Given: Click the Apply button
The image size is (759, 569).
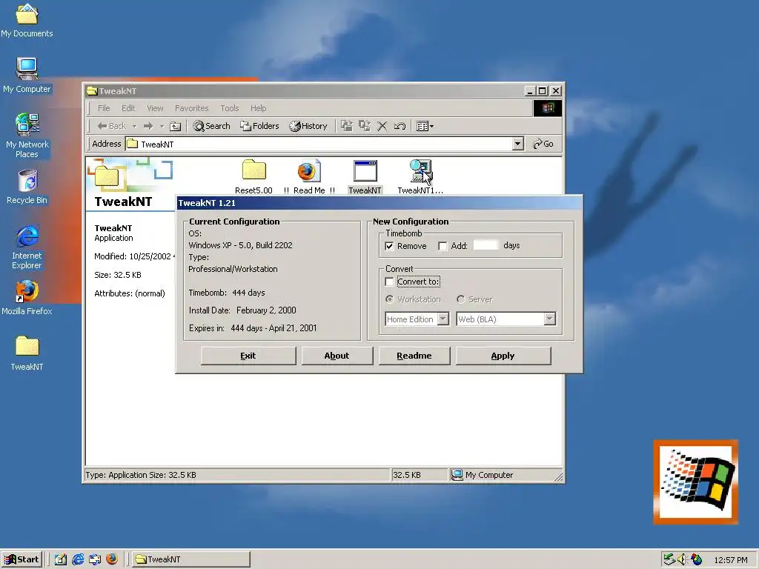Looking at the screenshot, I should coord(503,356).
